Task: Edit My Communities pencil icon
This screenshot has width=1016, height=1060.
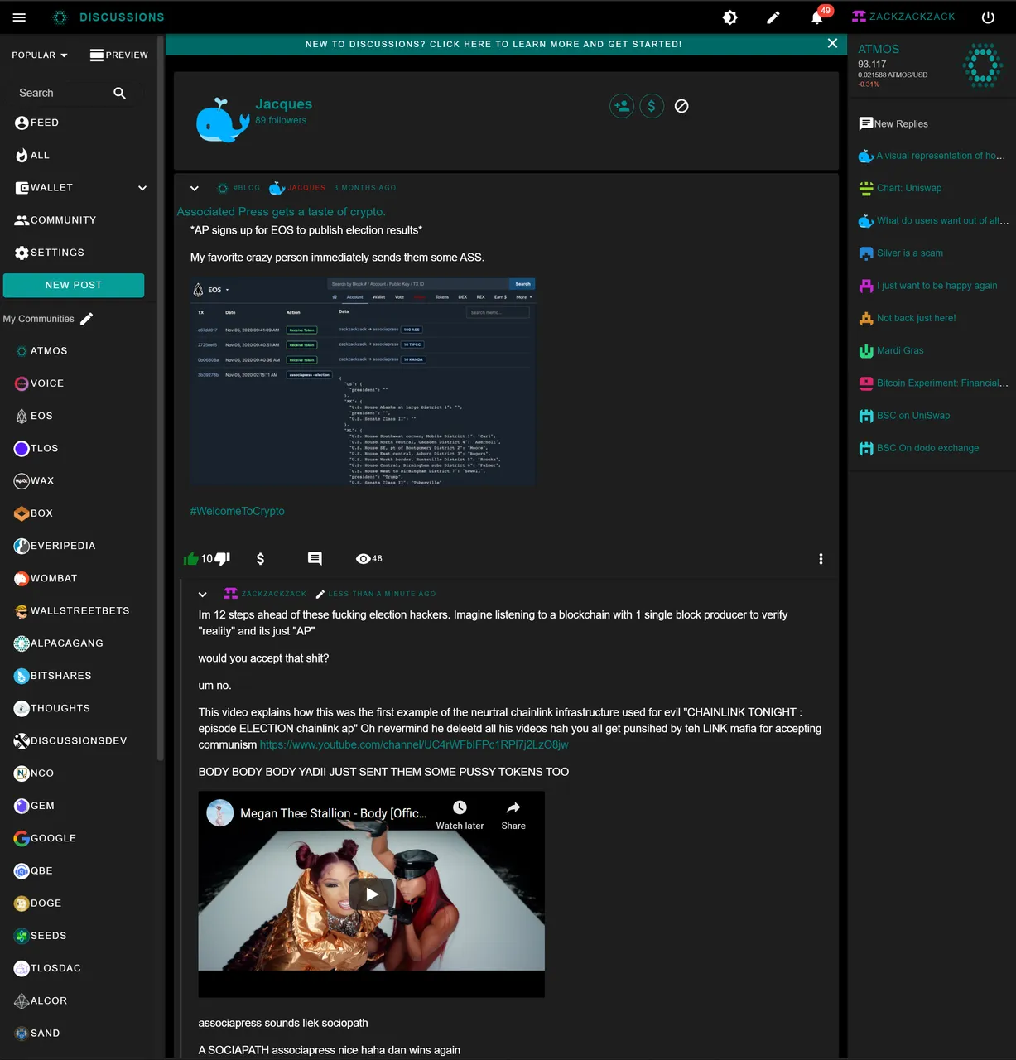Action: coord(87,319)
